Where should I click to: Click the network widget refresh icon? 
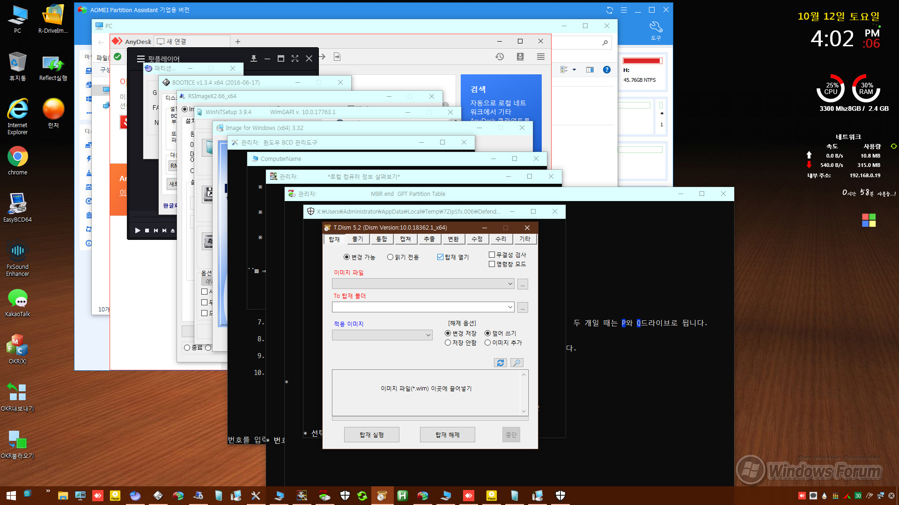pyautogui.click(x=894, y=146)
